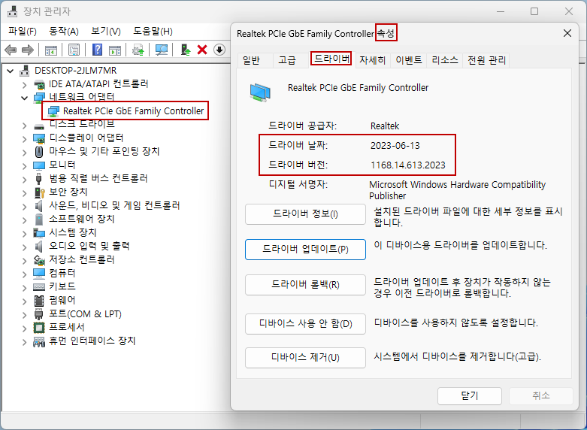
Task: Click the 디바이스 제거(U) button
Action: [x=305, y=358]
